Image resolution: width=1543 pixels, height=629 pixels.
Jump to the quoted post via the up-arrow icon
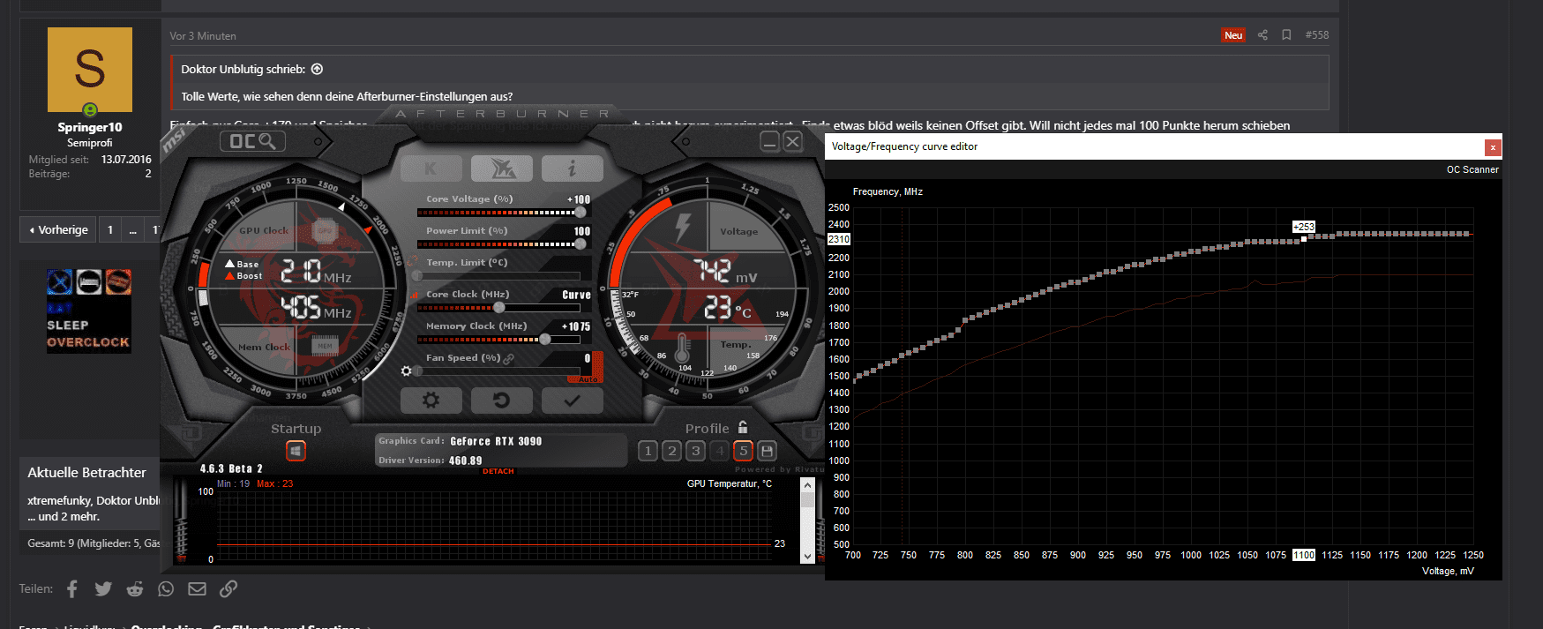tap(318, 69)
